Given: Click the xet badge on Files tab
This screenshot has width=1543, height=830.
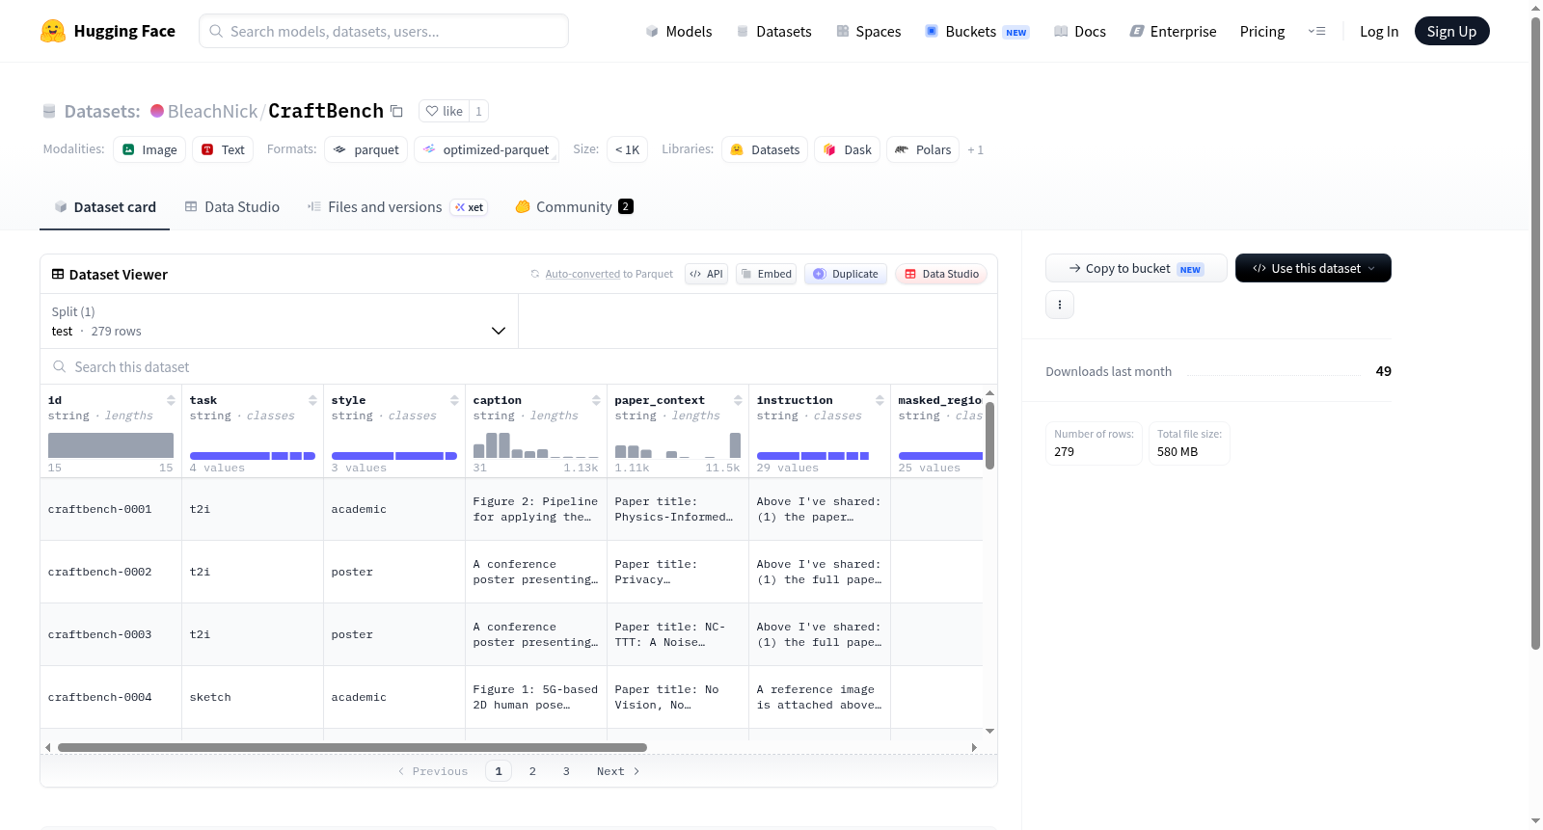Looking at the screenshot, I should coord(470,207).
